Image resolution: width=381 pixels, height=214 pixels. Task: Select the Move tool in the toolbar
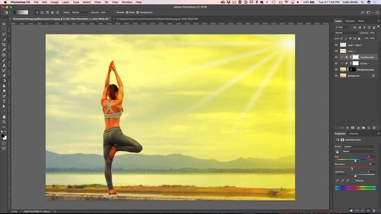(4, 24)
